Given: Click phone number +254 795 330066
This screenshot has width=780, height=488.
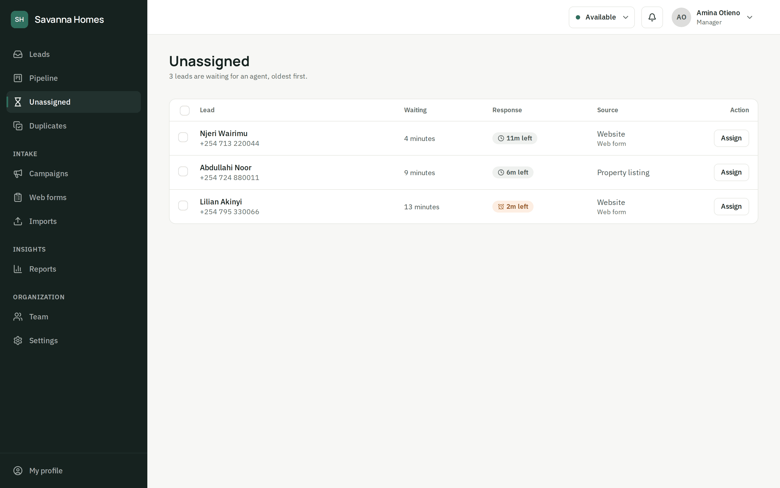Looking at the screenshot, I should 229,212.
